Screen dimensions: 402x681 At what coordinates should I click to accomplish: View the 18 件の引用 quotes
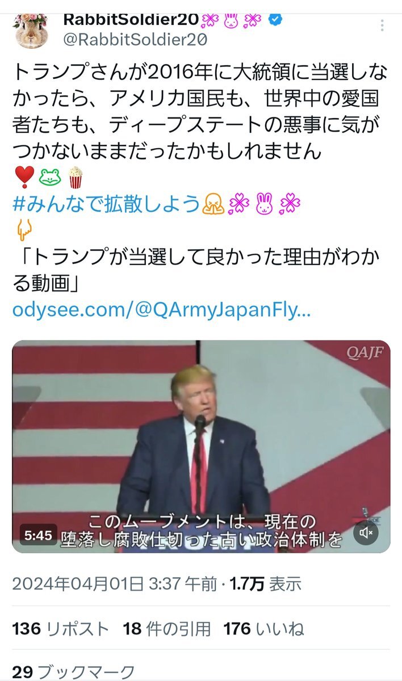click(x=167, y=628)
